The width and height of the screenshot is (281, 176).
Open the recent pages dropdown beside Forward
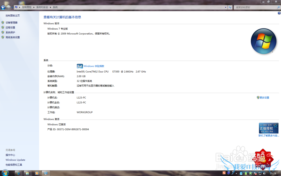coord(12,8)
